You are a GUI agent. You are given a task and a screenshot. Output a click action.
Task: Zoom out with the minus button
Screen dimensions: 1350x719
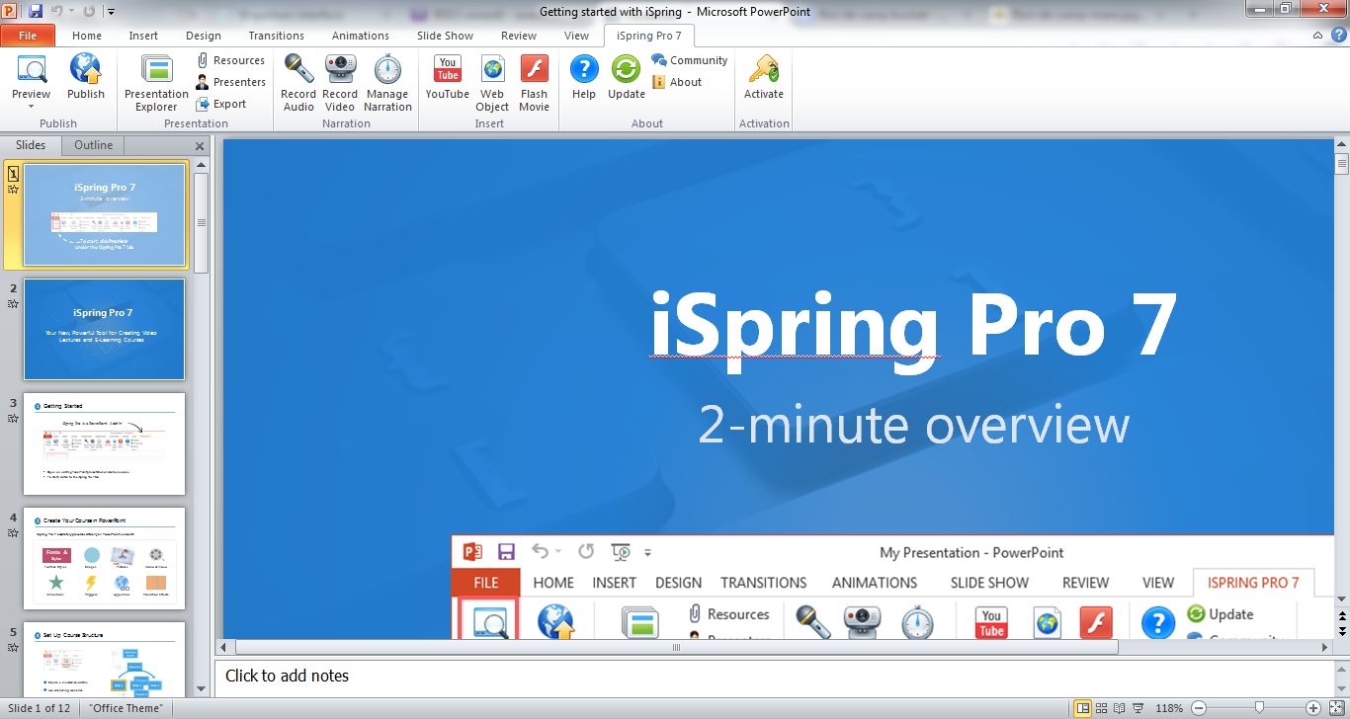click(x=1199, y=708)
